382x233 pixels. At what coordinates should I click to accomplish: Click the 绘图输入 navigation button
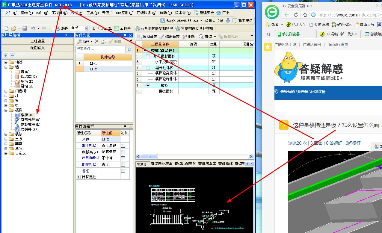tap(37, 48)
